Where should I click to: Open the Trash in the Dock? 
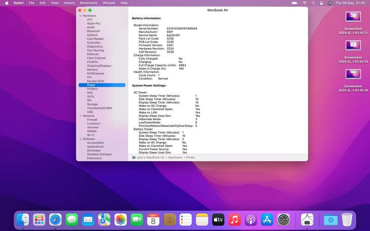click(x=347, y=220)
